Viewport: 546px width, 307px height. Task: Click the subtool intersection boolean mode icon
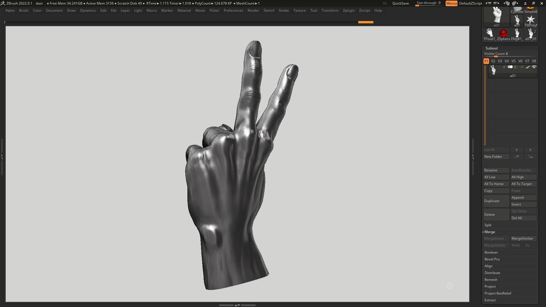tap(522, 67)
